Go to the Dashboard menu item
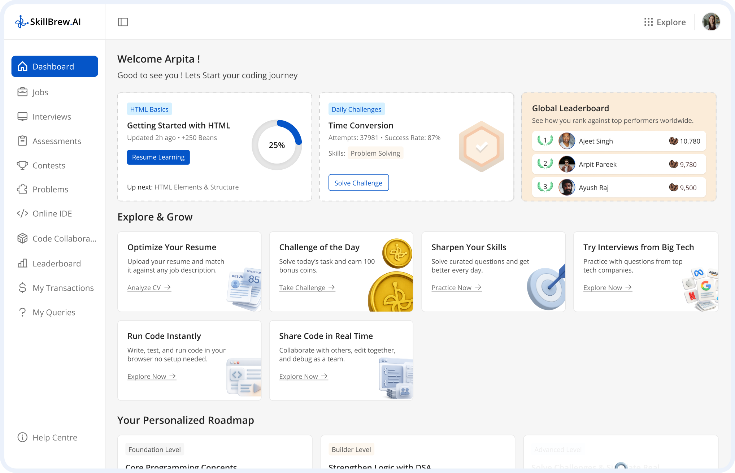Viewport: 735px width, 473px height. [x=55, y=66]
